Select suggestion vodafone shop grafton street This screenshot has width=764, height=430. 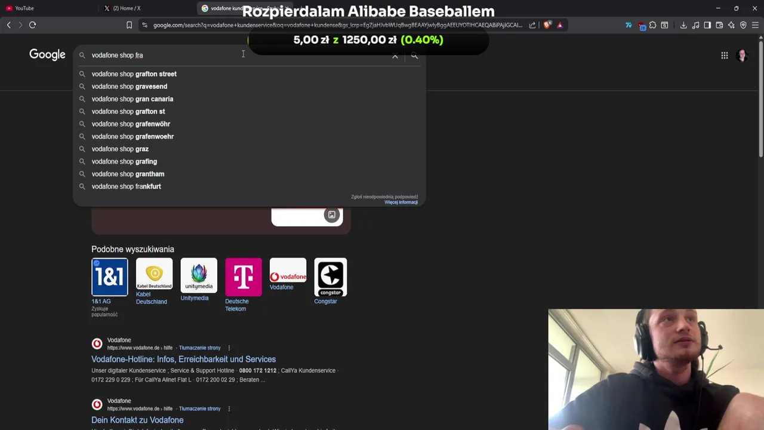[x=249, y=74]
